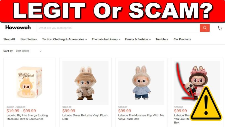The height and width of the screenshot is (127, 225).
Task: Click the search input field
Action: click(118, 28)
